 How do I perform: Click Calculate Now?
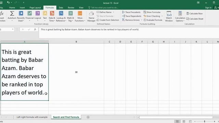194,14
